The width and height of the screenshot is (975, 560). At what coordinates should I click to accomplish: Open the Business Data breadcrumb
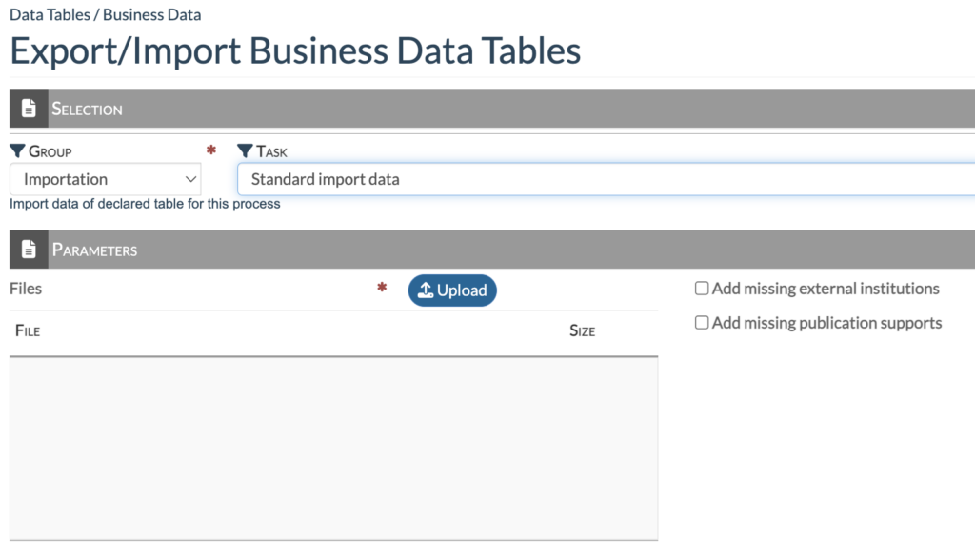click(x=152, y=15)
